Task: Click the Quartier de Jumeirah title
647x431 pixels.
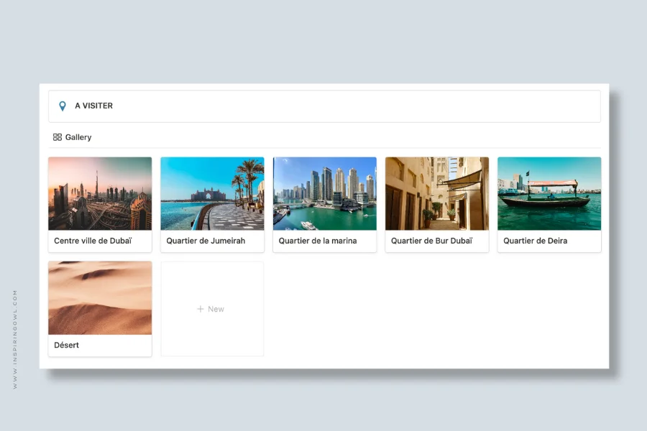Action: click(x=206, y=241)
